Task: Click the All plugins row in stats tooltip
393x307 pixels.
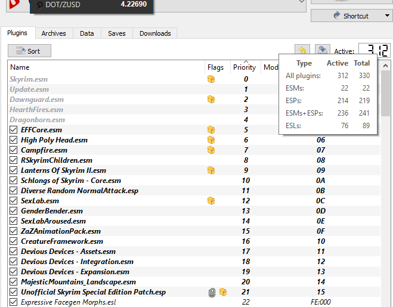Action: click(x=327, y=76)
